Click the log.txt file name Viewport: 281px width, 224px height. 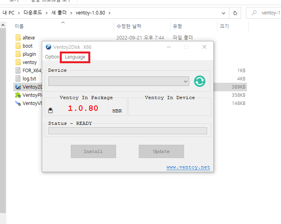29,79
